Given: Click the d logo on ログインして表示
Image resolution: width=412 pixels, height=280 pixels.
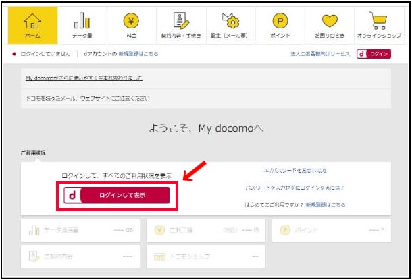Looking at the screenshot, I should click(x=72, y=195).
